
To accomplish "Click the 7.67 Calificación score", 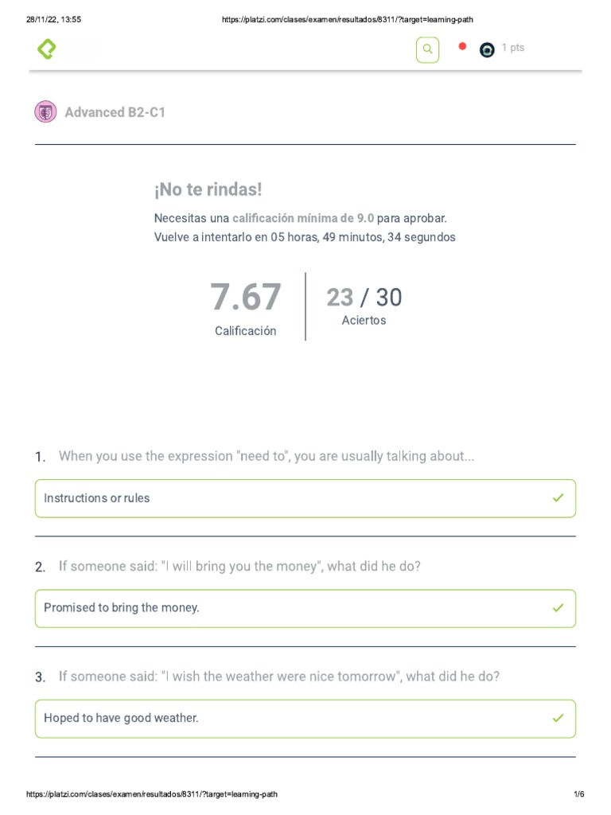I will (246, 298).
